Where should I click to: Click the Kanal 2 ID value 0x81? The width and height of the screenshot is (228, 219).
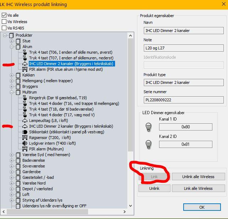click(185, 144)
